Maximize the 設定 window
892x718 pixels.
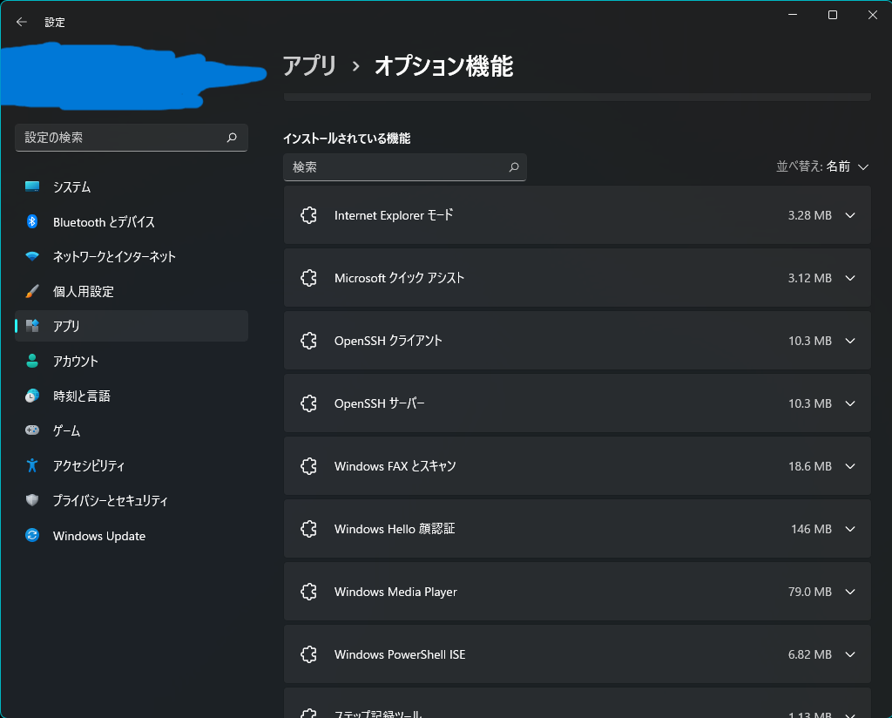832,15
